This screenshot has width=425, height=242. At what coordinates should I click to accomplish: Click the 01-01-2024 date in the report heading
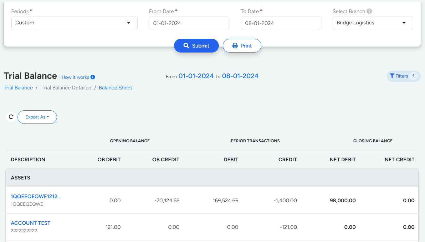[x=196, y=76]
